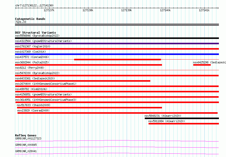The image size is (226, 157).
Task: Select the RefSeq Genes track title
Action: [26, 135]
